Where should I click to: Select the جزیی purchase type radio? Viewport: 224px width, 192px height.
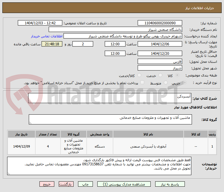click(185, 82)
